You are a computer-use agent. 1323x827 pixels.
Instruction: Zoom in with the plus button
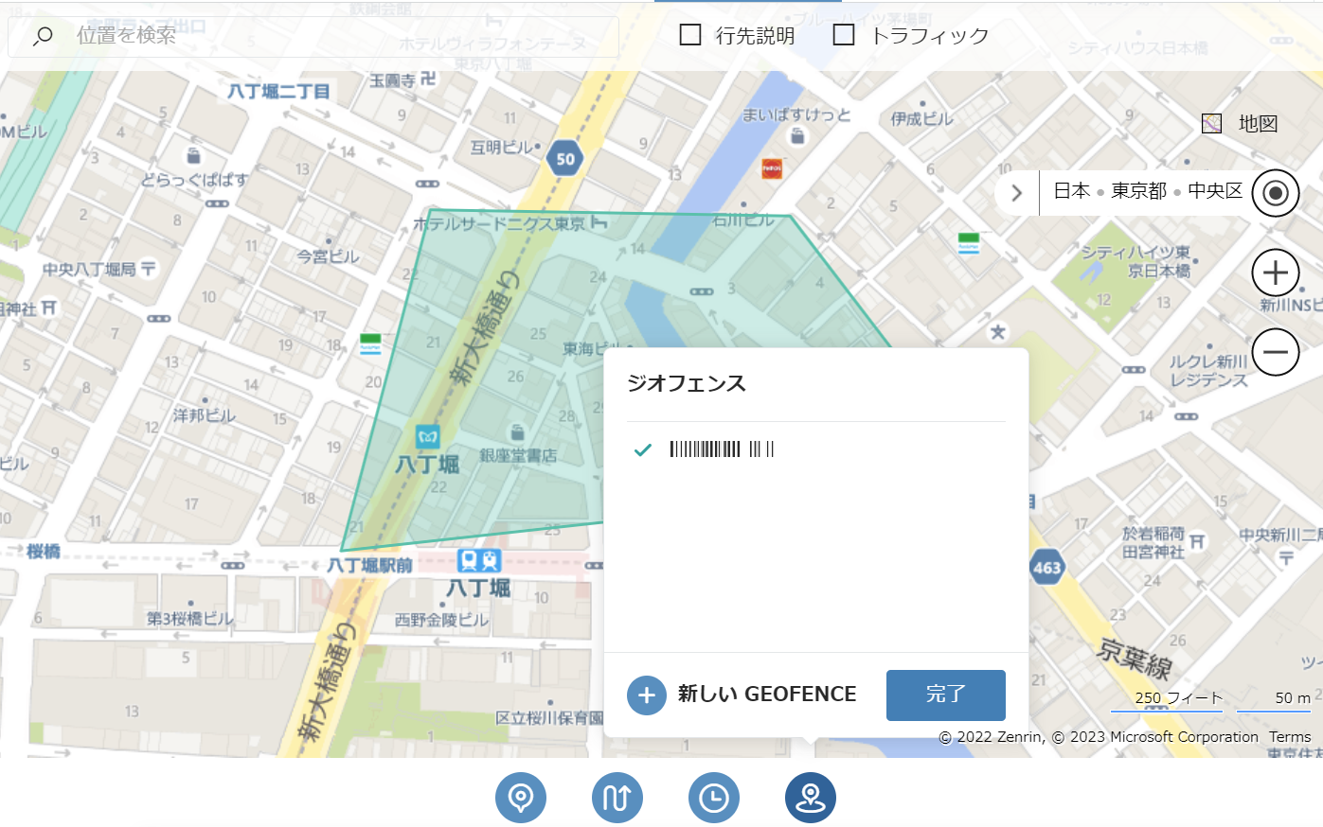[1276, 273]
